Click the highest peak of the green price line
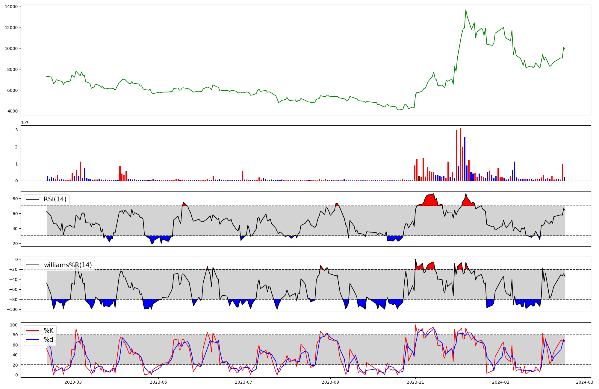Image resolution: width=599 pixels, height=389 pixels. click(x=466, y=10)
